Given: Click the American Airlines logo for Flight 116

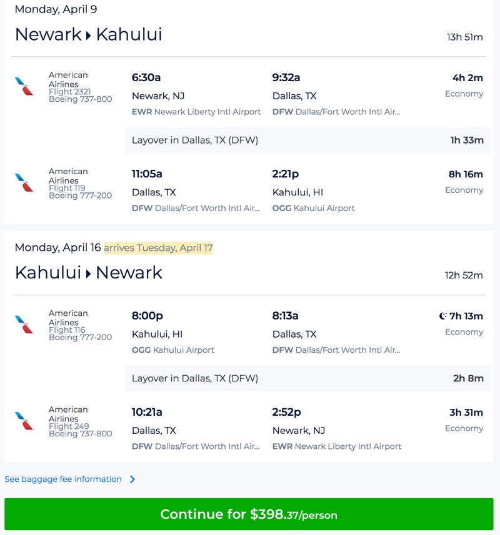Looking at the screenshot, I should (x=24, y=325).
